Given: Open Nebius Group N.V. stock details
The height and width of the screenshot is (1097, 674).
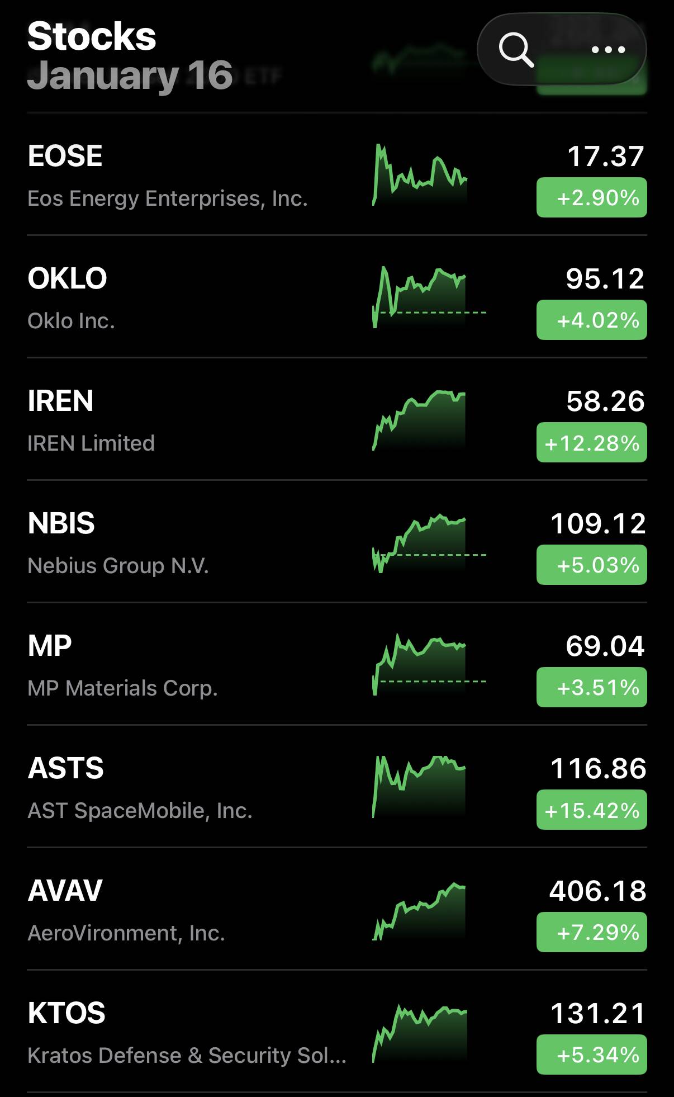Looking at the screenshot, I should tap(118, 566).
